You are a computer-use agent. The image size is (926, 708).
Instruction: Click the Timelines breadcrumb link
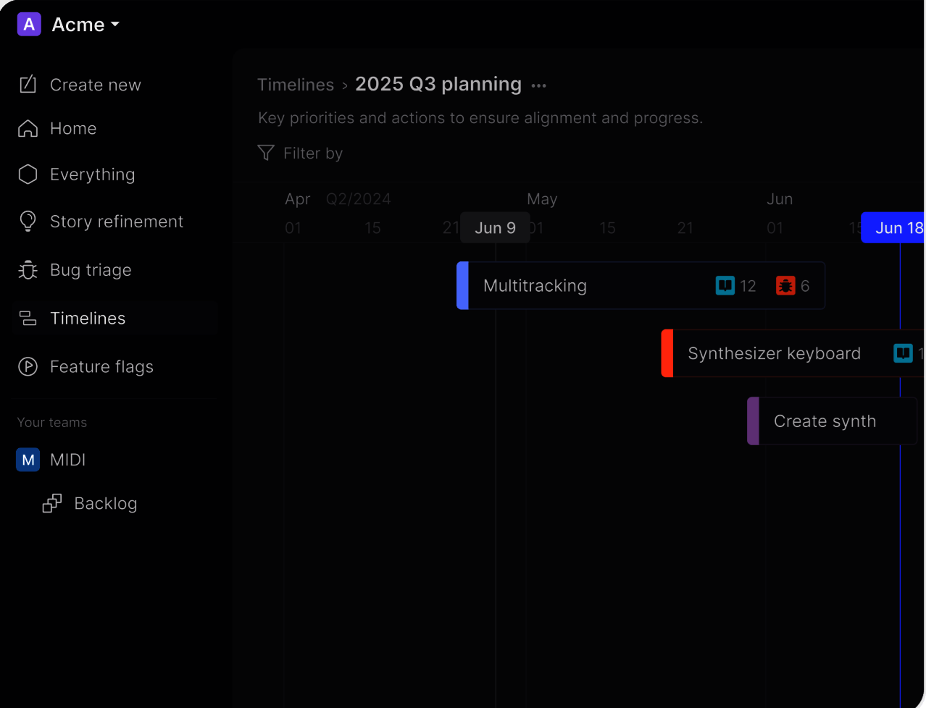[296, 85]
